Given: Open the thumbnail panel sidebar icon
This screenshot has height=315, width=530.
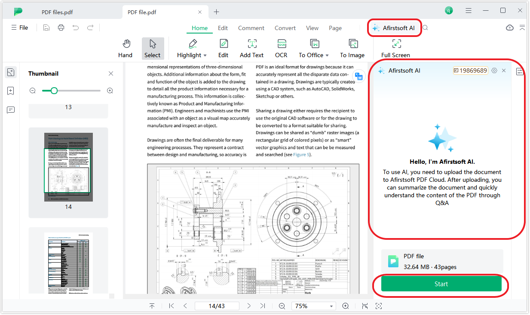Looking at the screenshot, I should coord(11,72).
